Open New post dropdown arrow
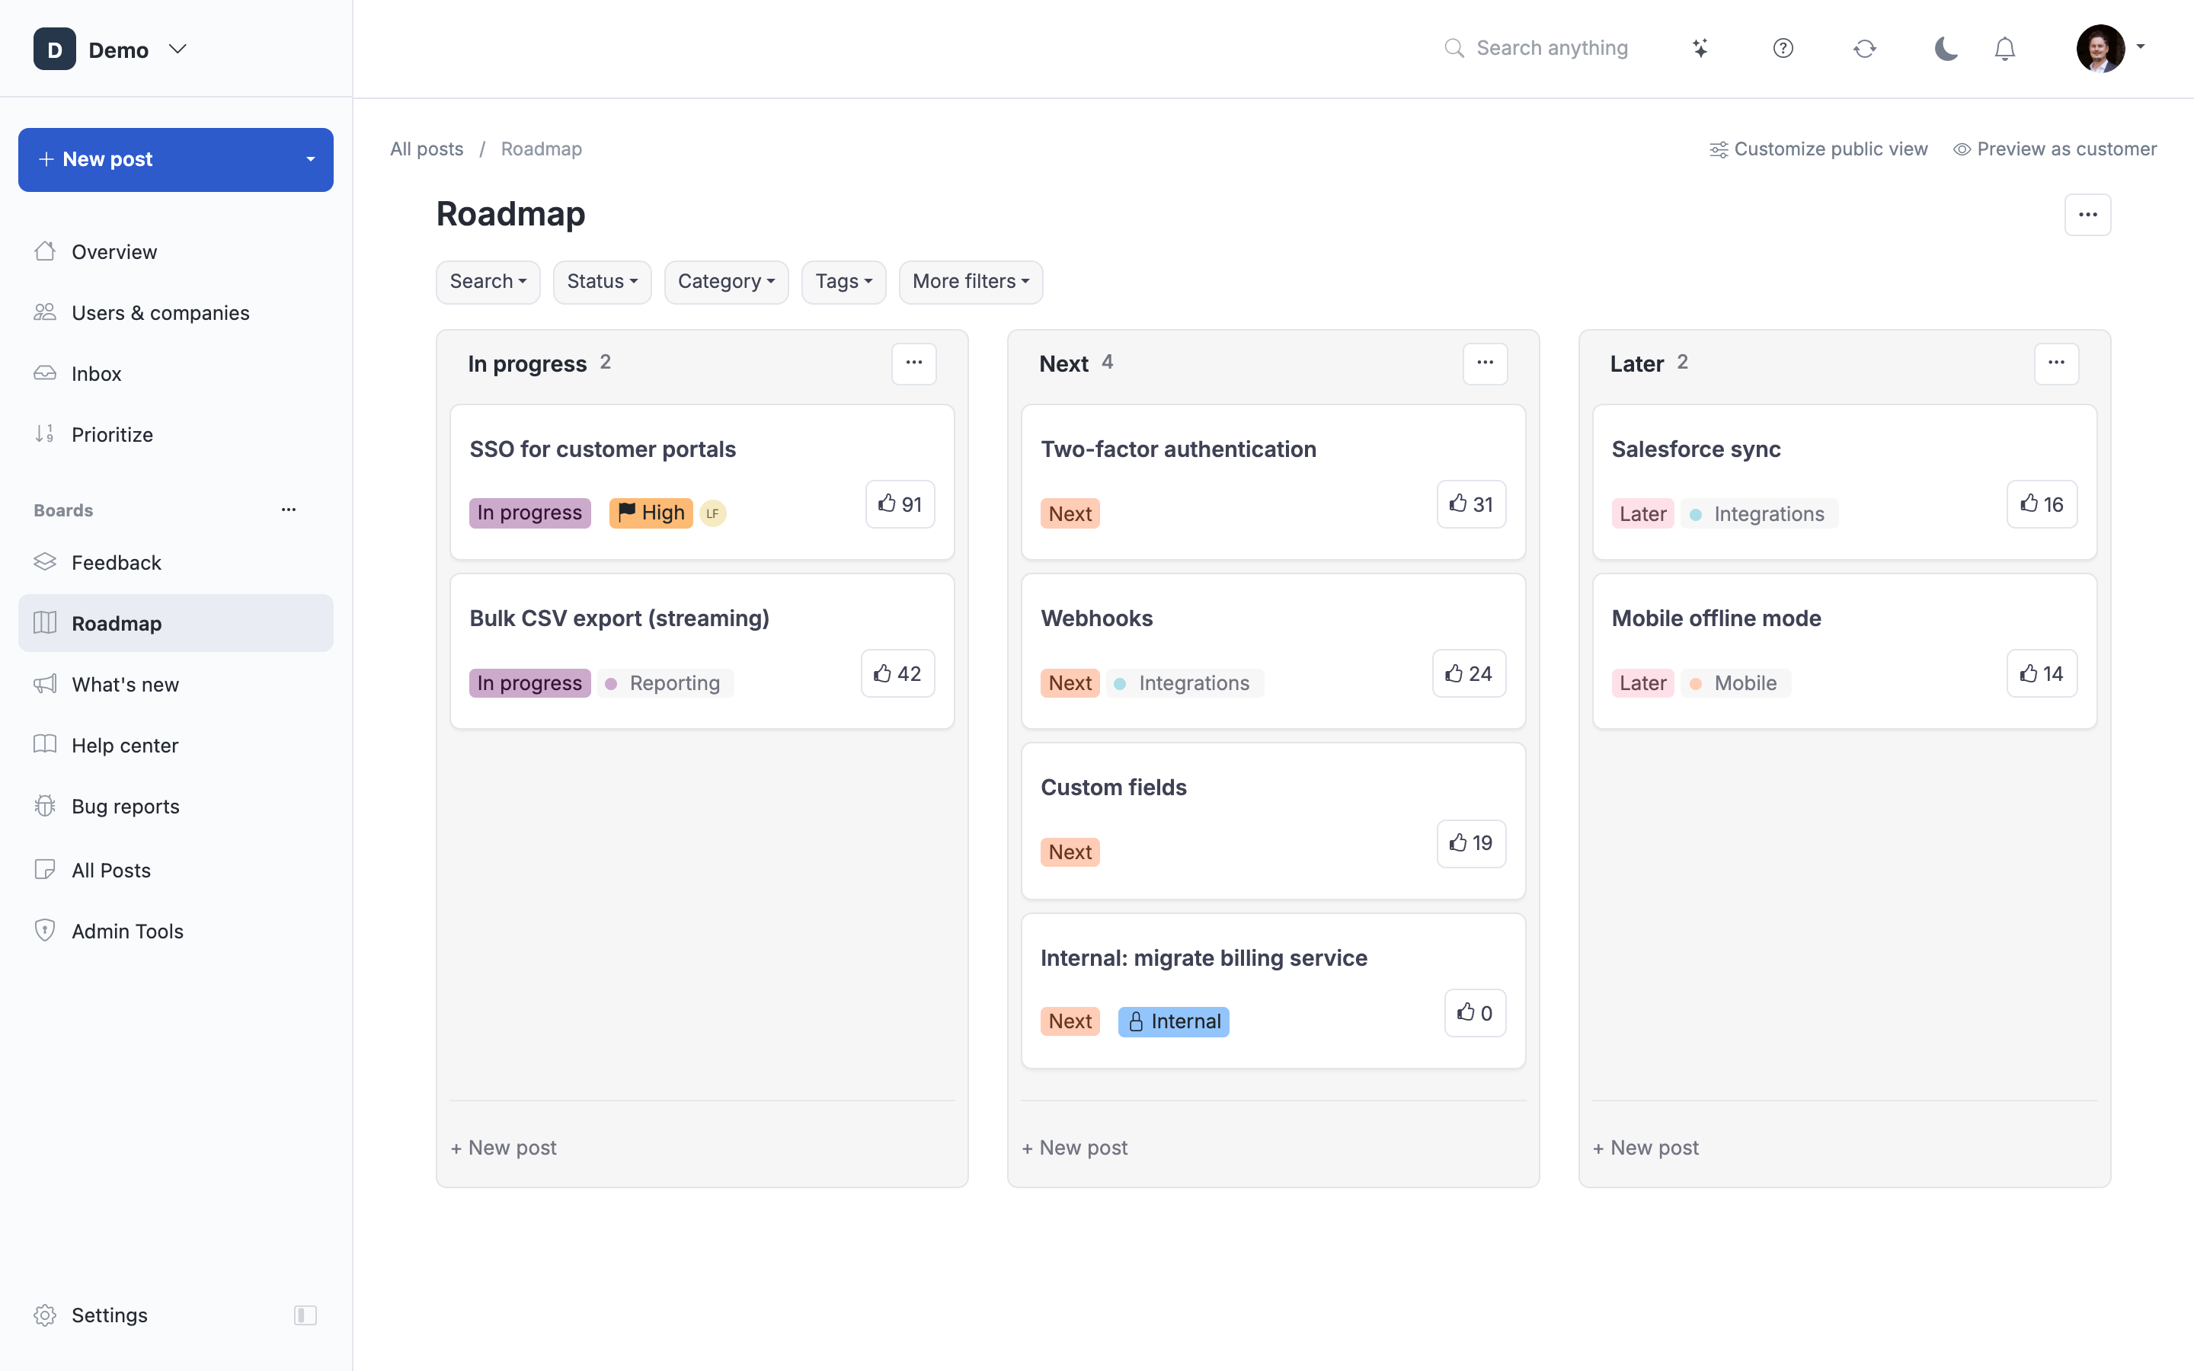 tap(311, 160)
